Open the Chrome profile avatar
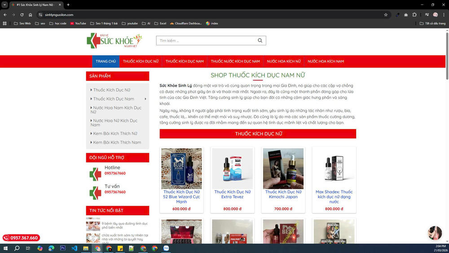Viewport: 449px width, 253px height. [436, 15]
